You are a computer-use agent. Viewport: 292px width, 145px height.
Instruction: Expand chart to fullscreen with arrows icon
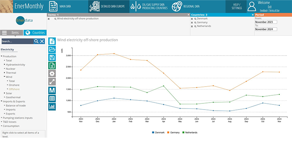coord(52,82)
